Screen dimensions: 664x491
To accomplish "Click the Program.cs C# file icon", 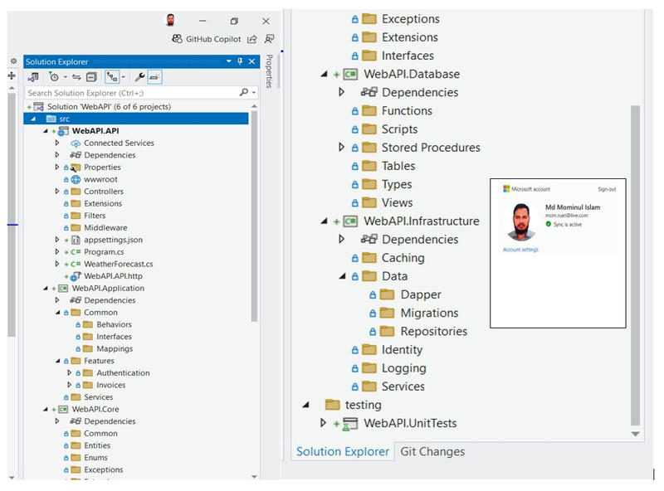I will click(76, 252).
